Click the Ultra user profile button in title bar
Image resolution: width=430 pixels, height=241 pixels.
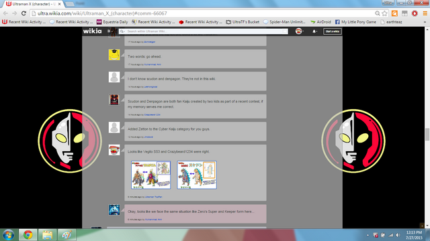tap(388, 3)
